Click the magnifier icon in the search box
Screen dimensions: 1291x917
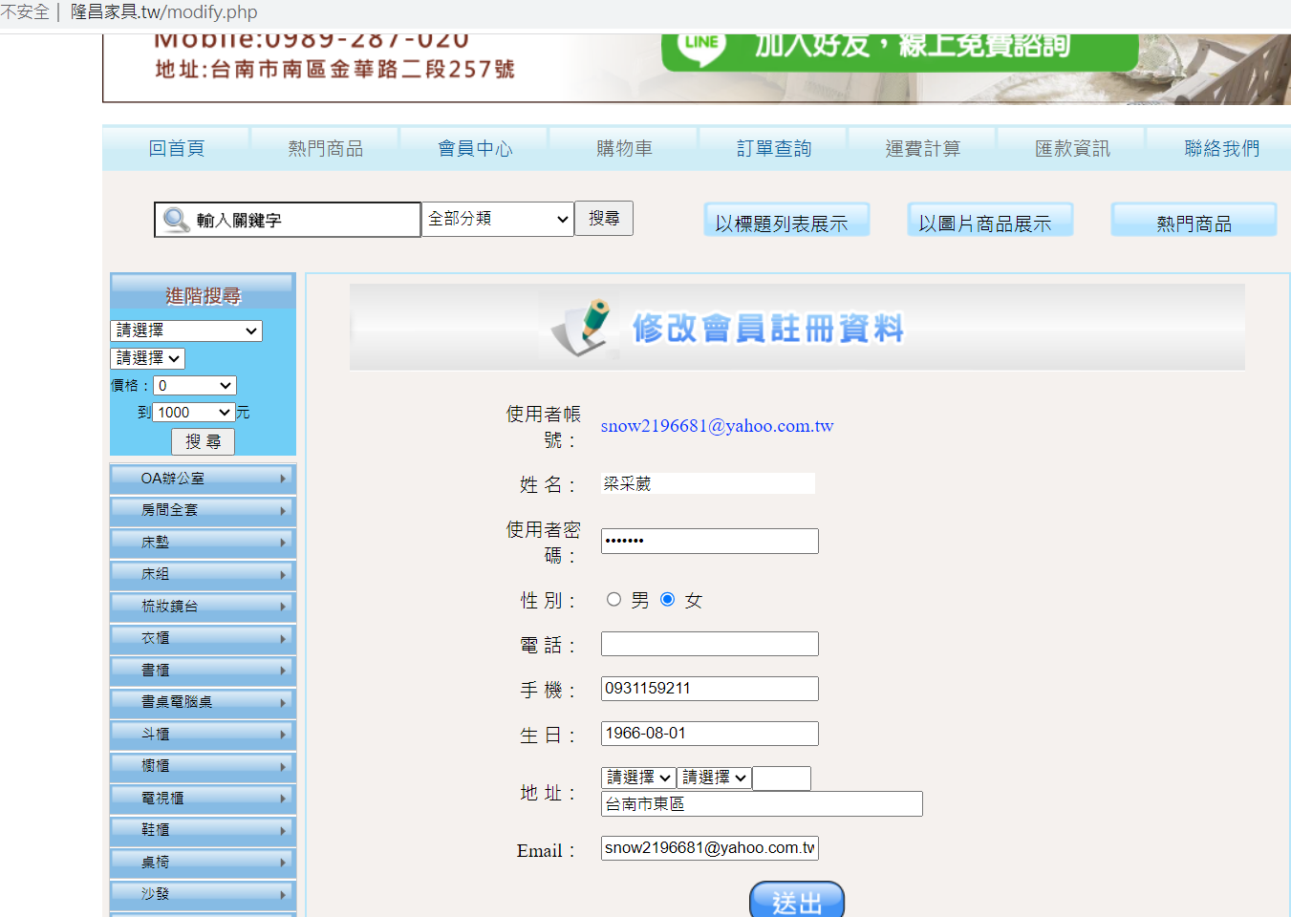176,220
